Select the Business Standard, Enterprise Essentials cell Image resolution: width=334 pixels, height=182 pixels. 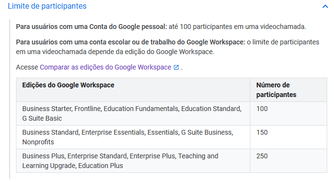133,137
